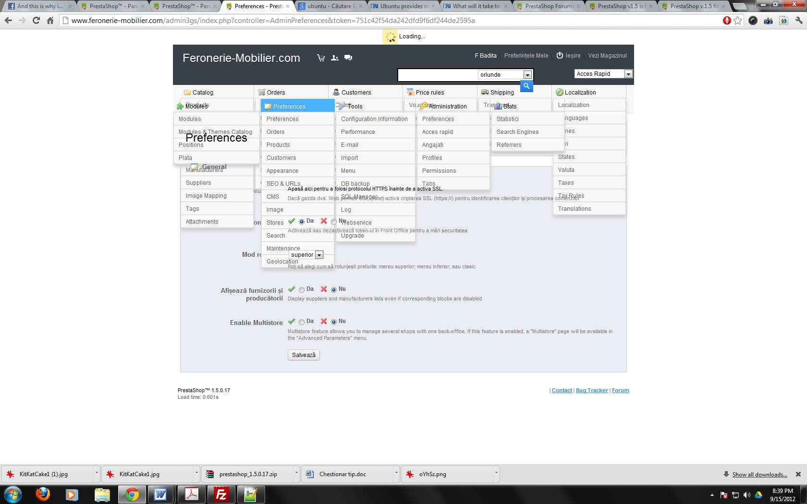The width and height of the screenshot is (807, 504).
Task: Expand options for oYhSz.png download
Action: (x=496, y=473)
